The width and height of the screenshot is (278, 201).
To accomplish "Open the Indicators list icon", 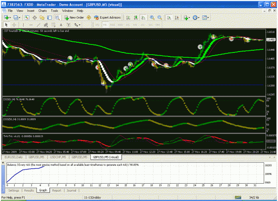I will 186,17.
